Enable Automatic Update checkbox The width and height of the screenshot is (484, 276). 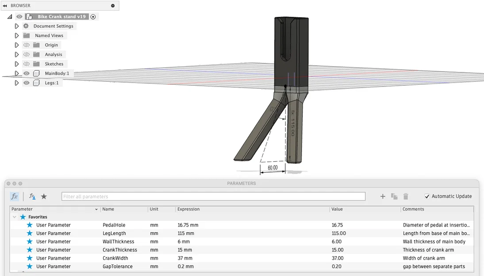click(426, 196)
